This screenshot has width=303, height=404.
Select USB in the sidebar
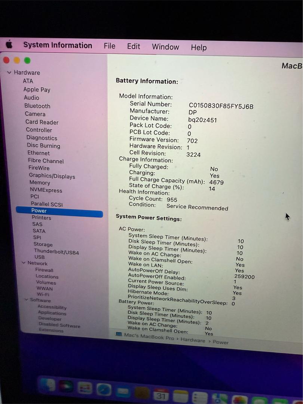point(40,257)
